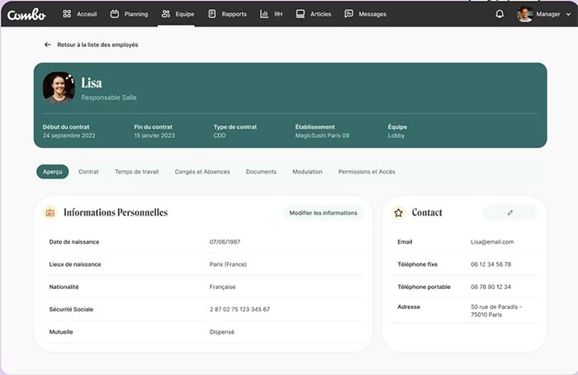The height and width of the screenshot is (375, 578).
Task: Click the star icon beside Contact
Action: pyautogui.click(x=399, y=213)
